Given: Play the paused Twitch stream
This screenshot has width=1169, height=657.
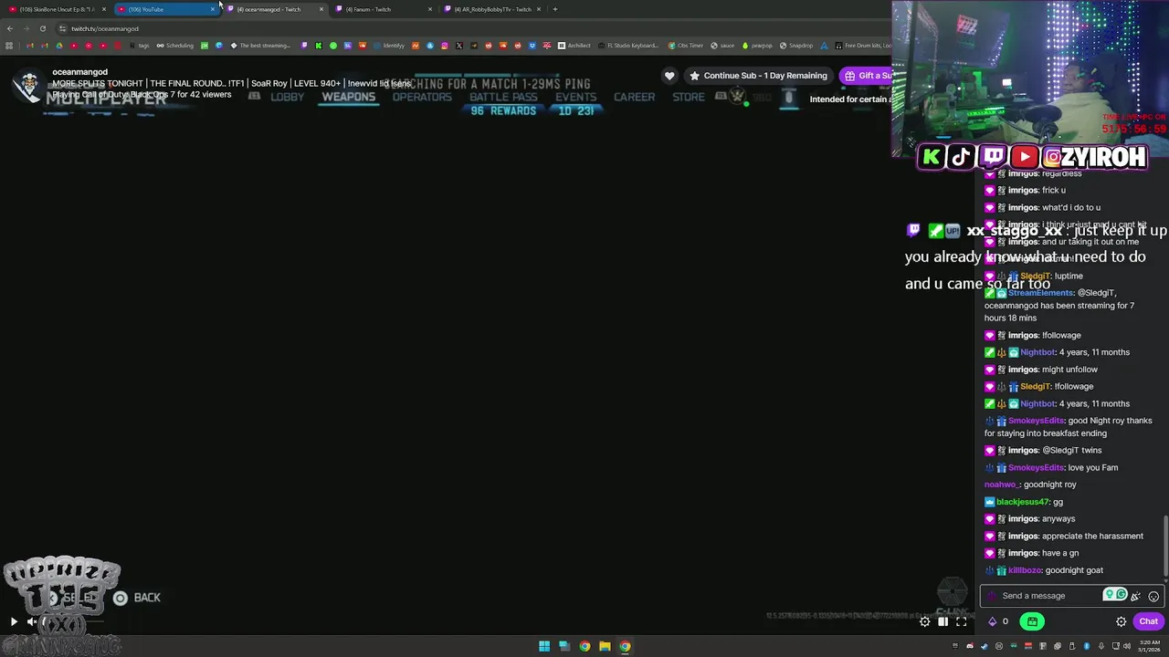Looking at the screenshot, I should tap(14, 621).
